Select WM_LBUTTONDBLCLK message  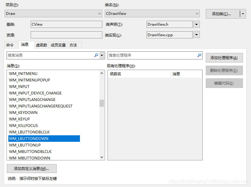tap(29, 132)
